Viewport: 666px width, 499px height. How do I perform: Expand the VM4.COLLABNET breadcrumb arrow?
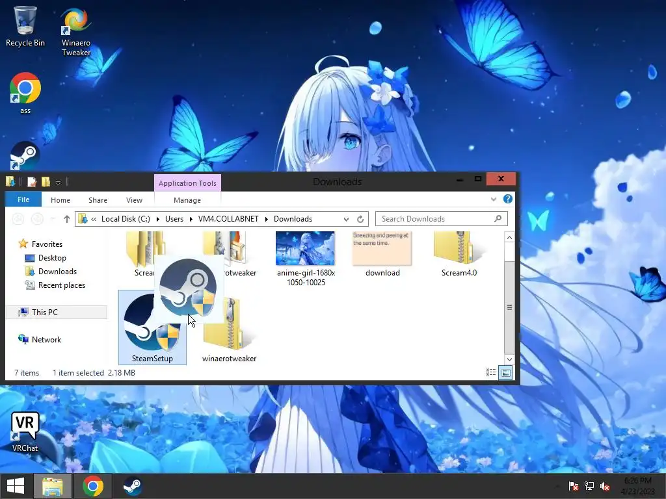pos(266,219)
